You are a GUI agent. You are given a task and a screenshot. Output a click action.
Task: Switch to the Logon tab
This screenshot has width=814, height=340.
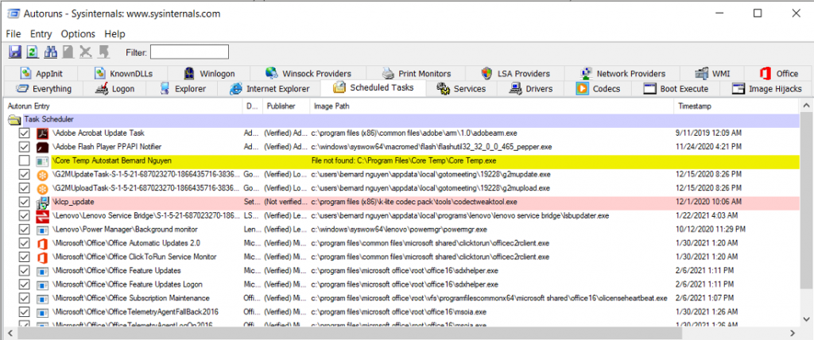tap(116, 89)
